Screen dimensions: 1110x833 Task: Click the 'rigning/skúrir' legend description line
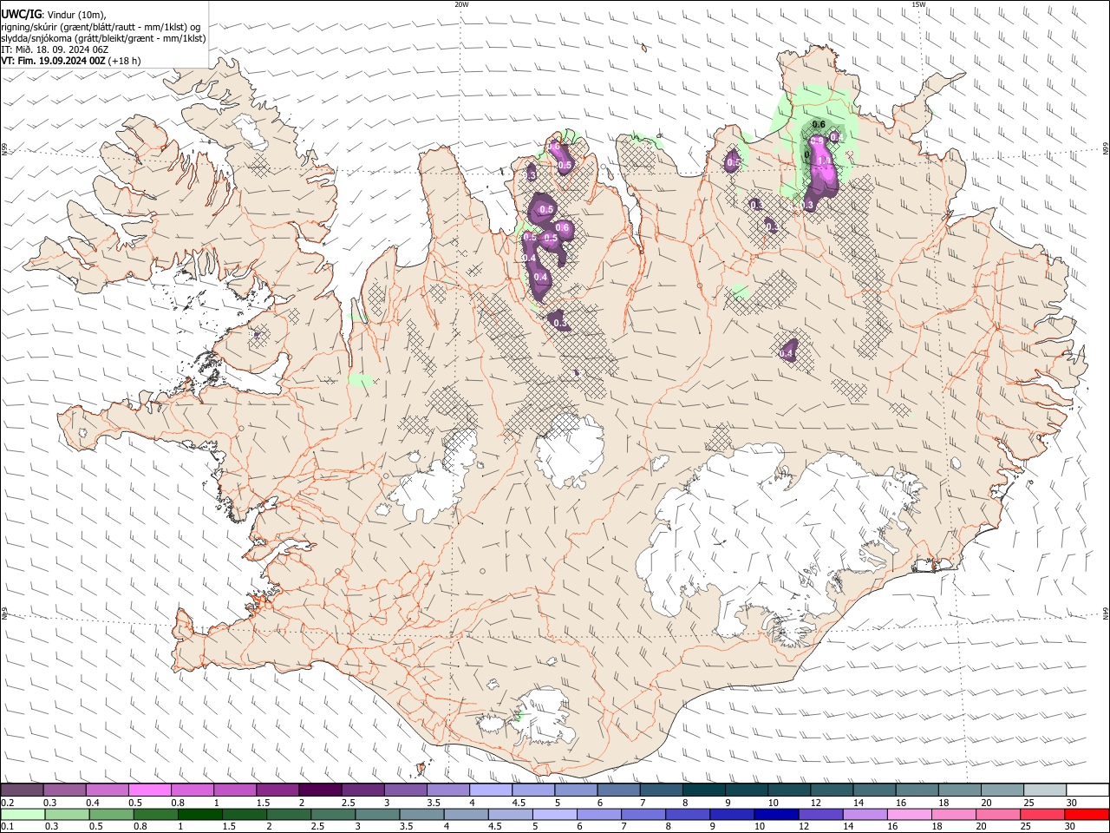point(101,26)
